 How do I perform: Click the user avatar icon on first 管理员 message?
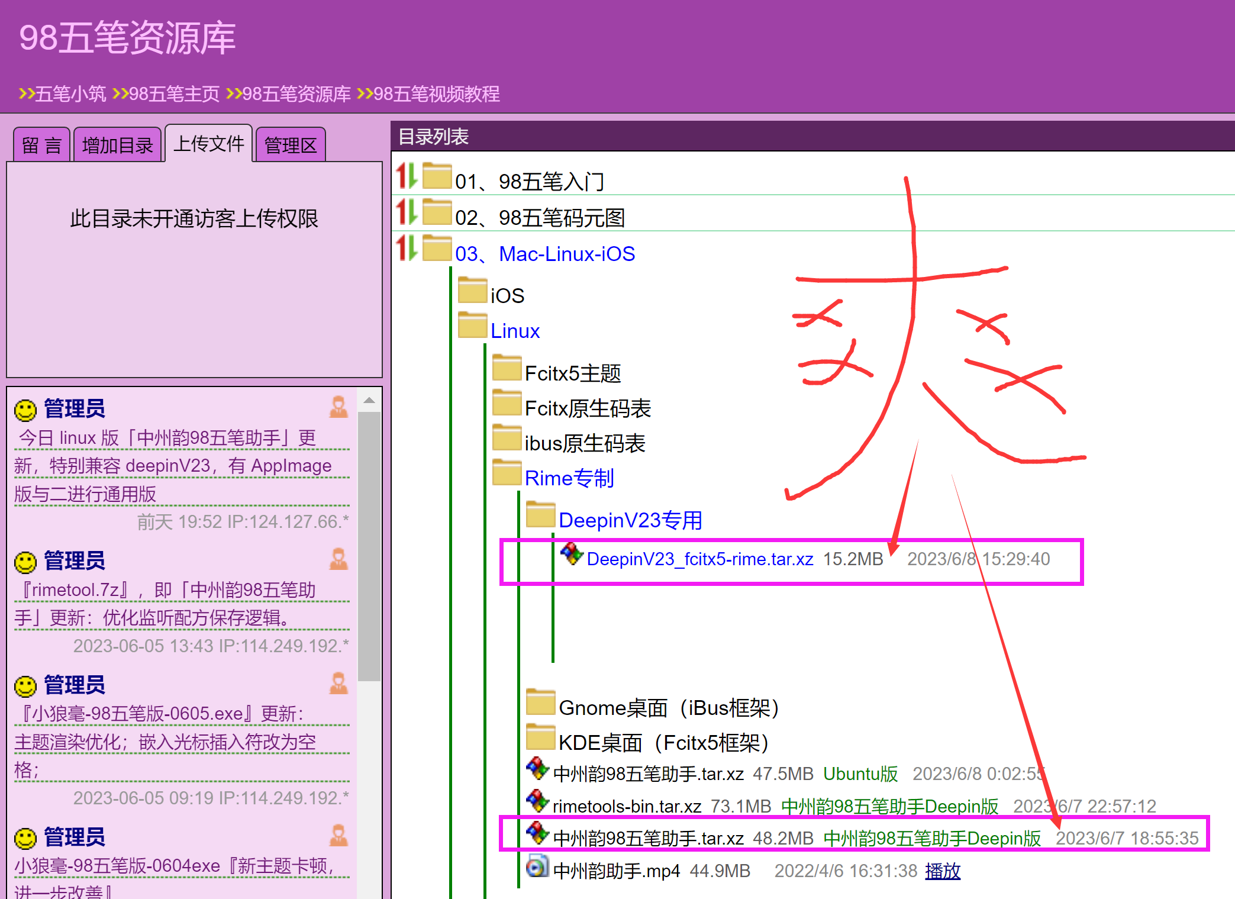pyautogui.click(x=338, y=407)
